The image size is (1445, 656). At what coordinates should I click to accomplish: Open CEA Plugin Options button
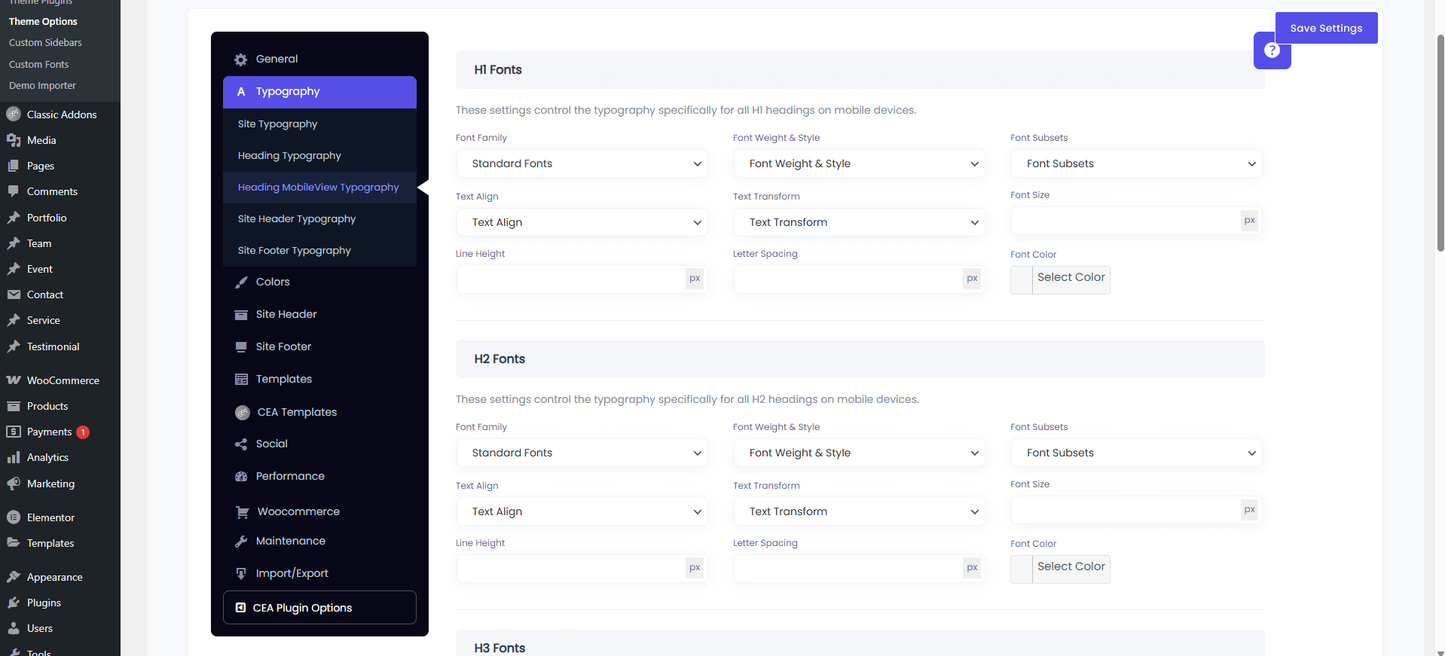tap(319, 608)
